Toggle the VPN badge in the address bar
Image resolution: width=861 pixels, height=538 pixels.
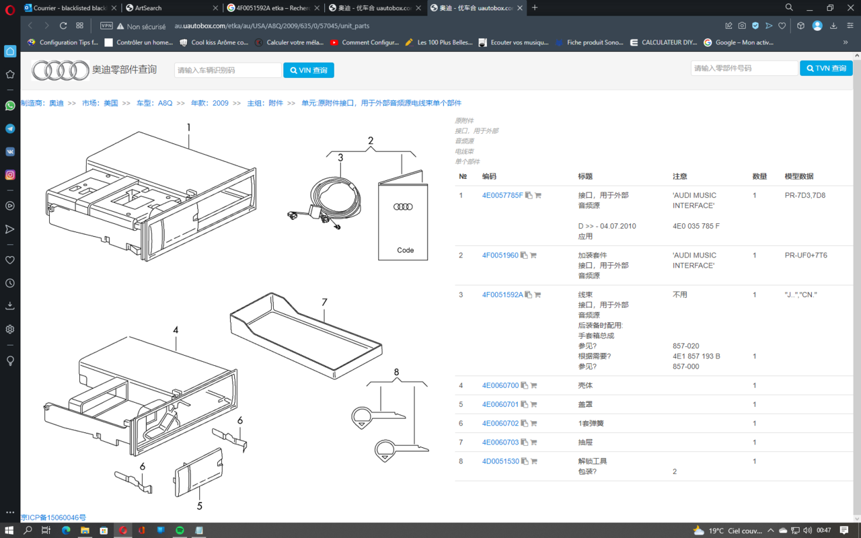click(106, 26)
